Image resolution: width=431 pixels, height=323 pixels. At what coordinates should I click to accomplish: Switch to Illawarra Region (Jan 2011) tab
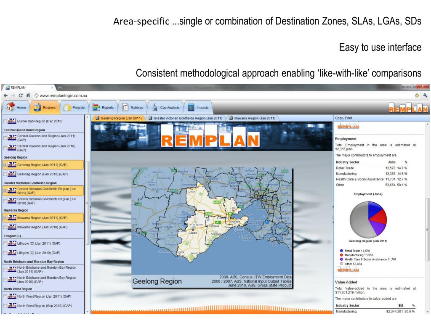(253, 118)
